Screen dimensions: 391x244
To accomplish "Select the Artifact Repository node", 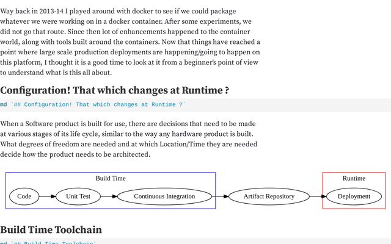I will pyautogui.click(x=269, y=196).
